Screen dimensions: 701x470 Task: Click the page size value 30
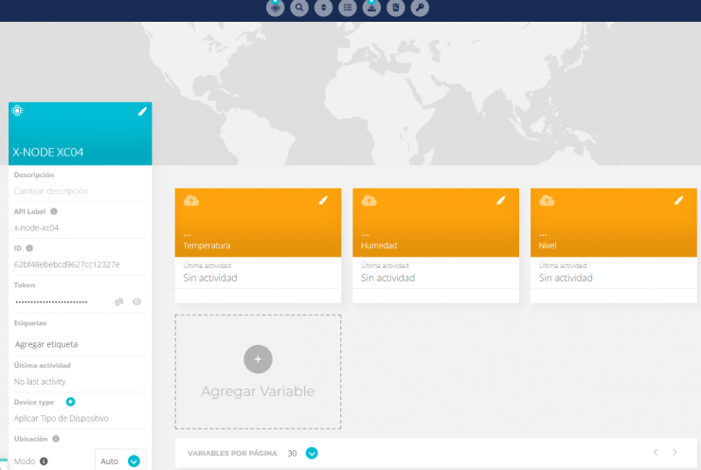coord(292,454)
